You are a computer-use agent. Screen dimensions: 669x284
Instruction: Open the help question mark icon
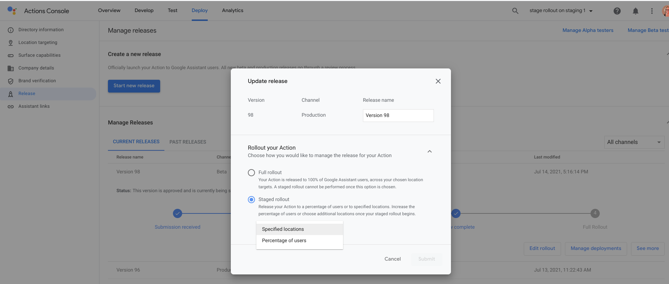617,11
